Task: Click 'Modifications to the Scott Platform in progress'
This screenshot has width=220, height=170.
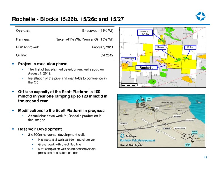Action: tap(61, 110)
